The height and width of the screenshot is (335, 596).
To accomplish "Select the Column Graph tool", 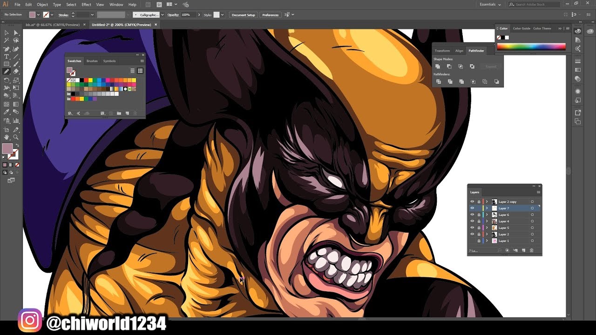I will (16, 121).
